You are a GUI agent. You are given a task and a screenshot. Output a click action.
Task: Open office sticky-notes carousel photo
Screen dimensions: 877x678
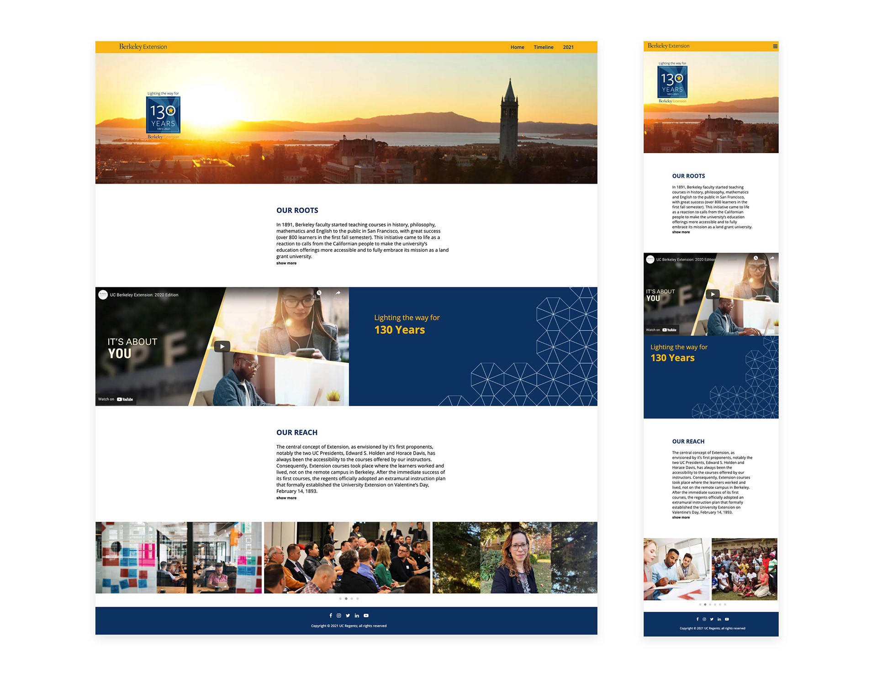179,558
